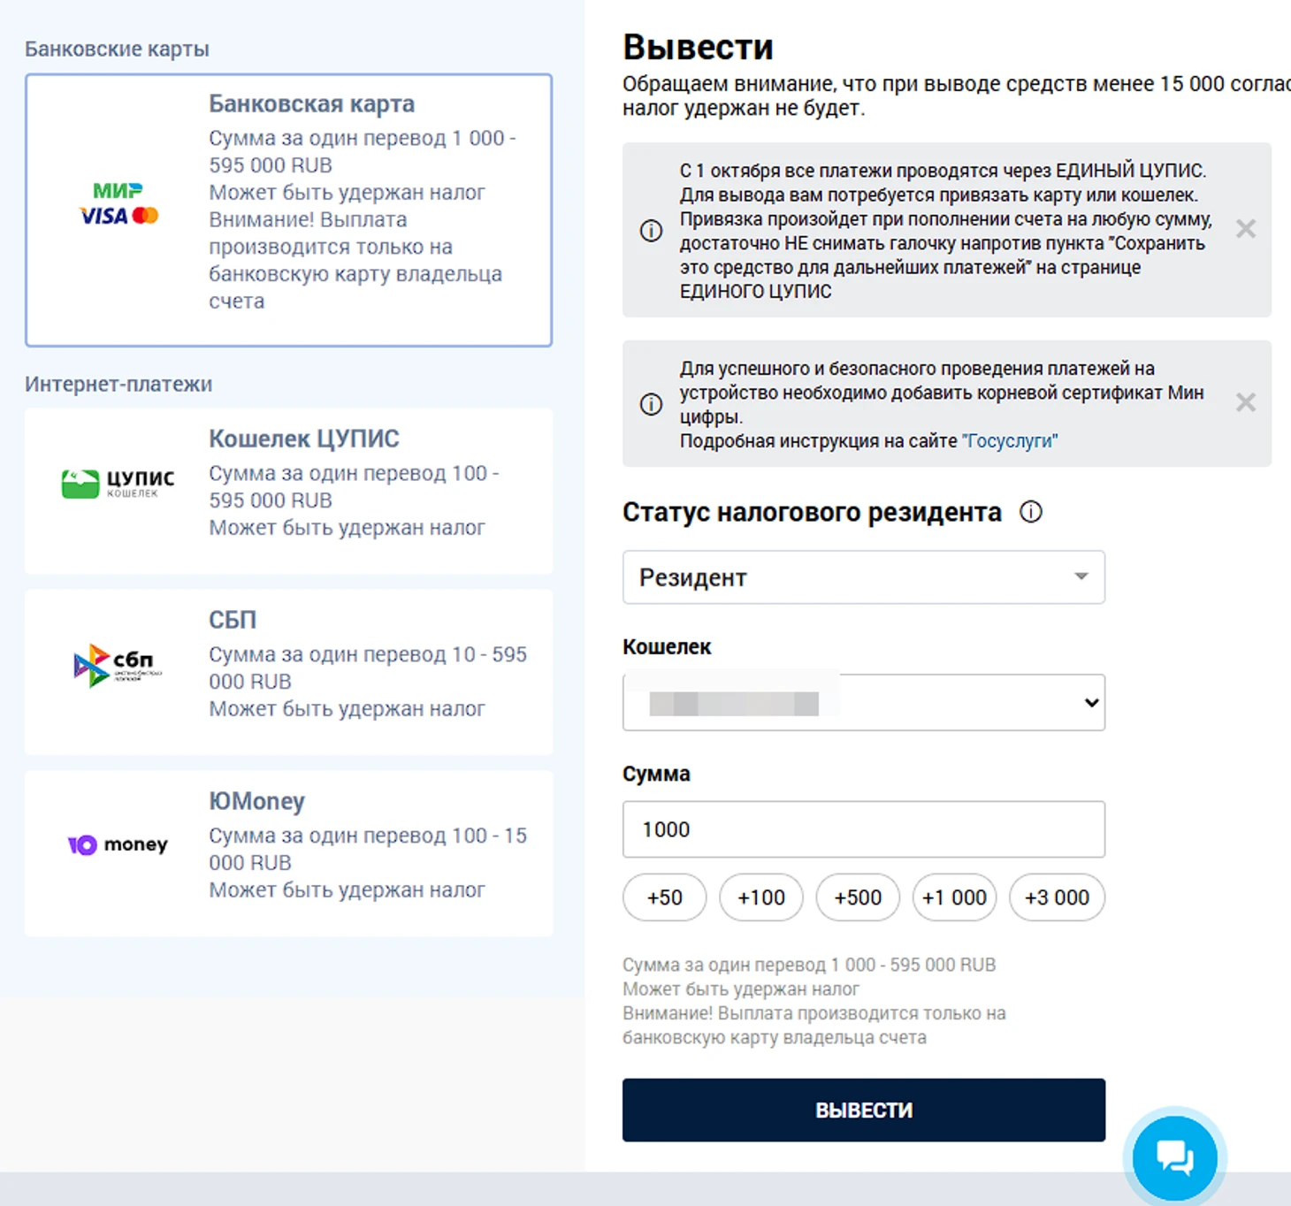This screenshot has width=1291, height=1206.
Task: Select the СБП payment method
Action: [x=288, y=672]
